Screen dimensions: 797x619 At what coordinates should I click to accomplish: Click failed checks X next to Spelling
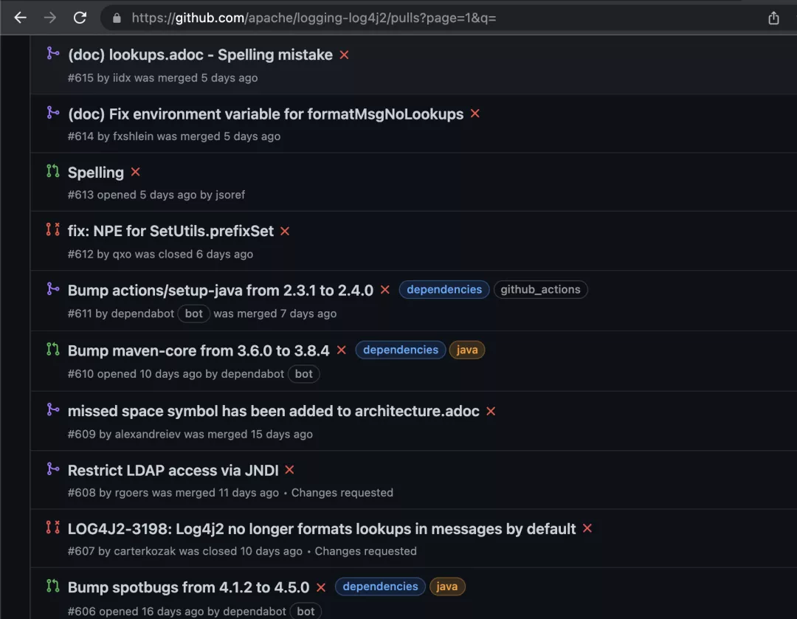pos(135,172)
